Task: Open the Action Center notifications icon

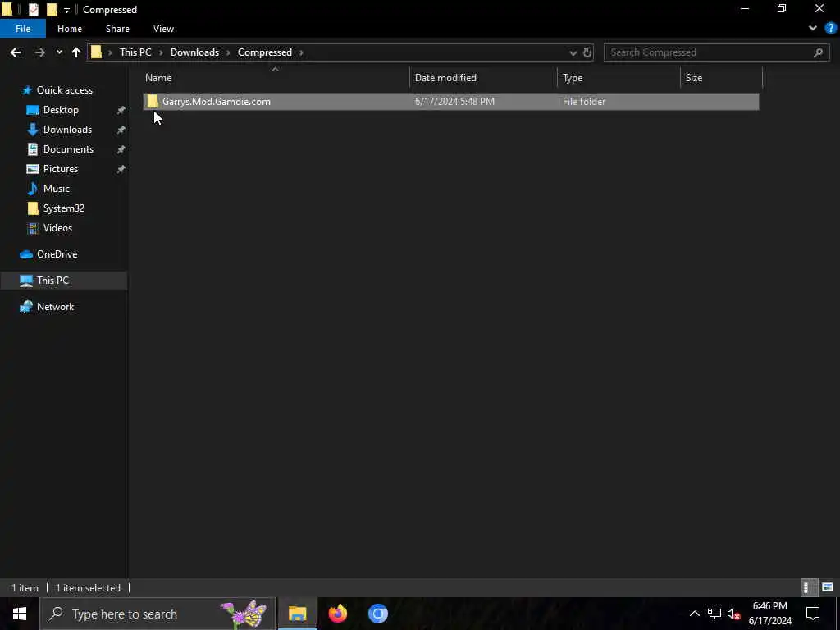Action: 813,614
